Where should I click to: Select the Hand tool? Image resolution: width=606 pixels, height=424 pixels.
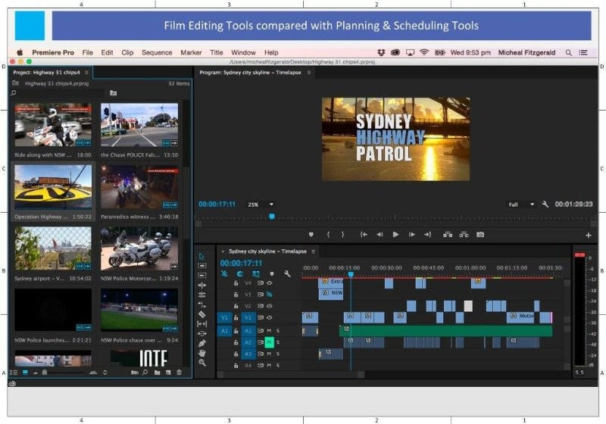click(201, 353)
